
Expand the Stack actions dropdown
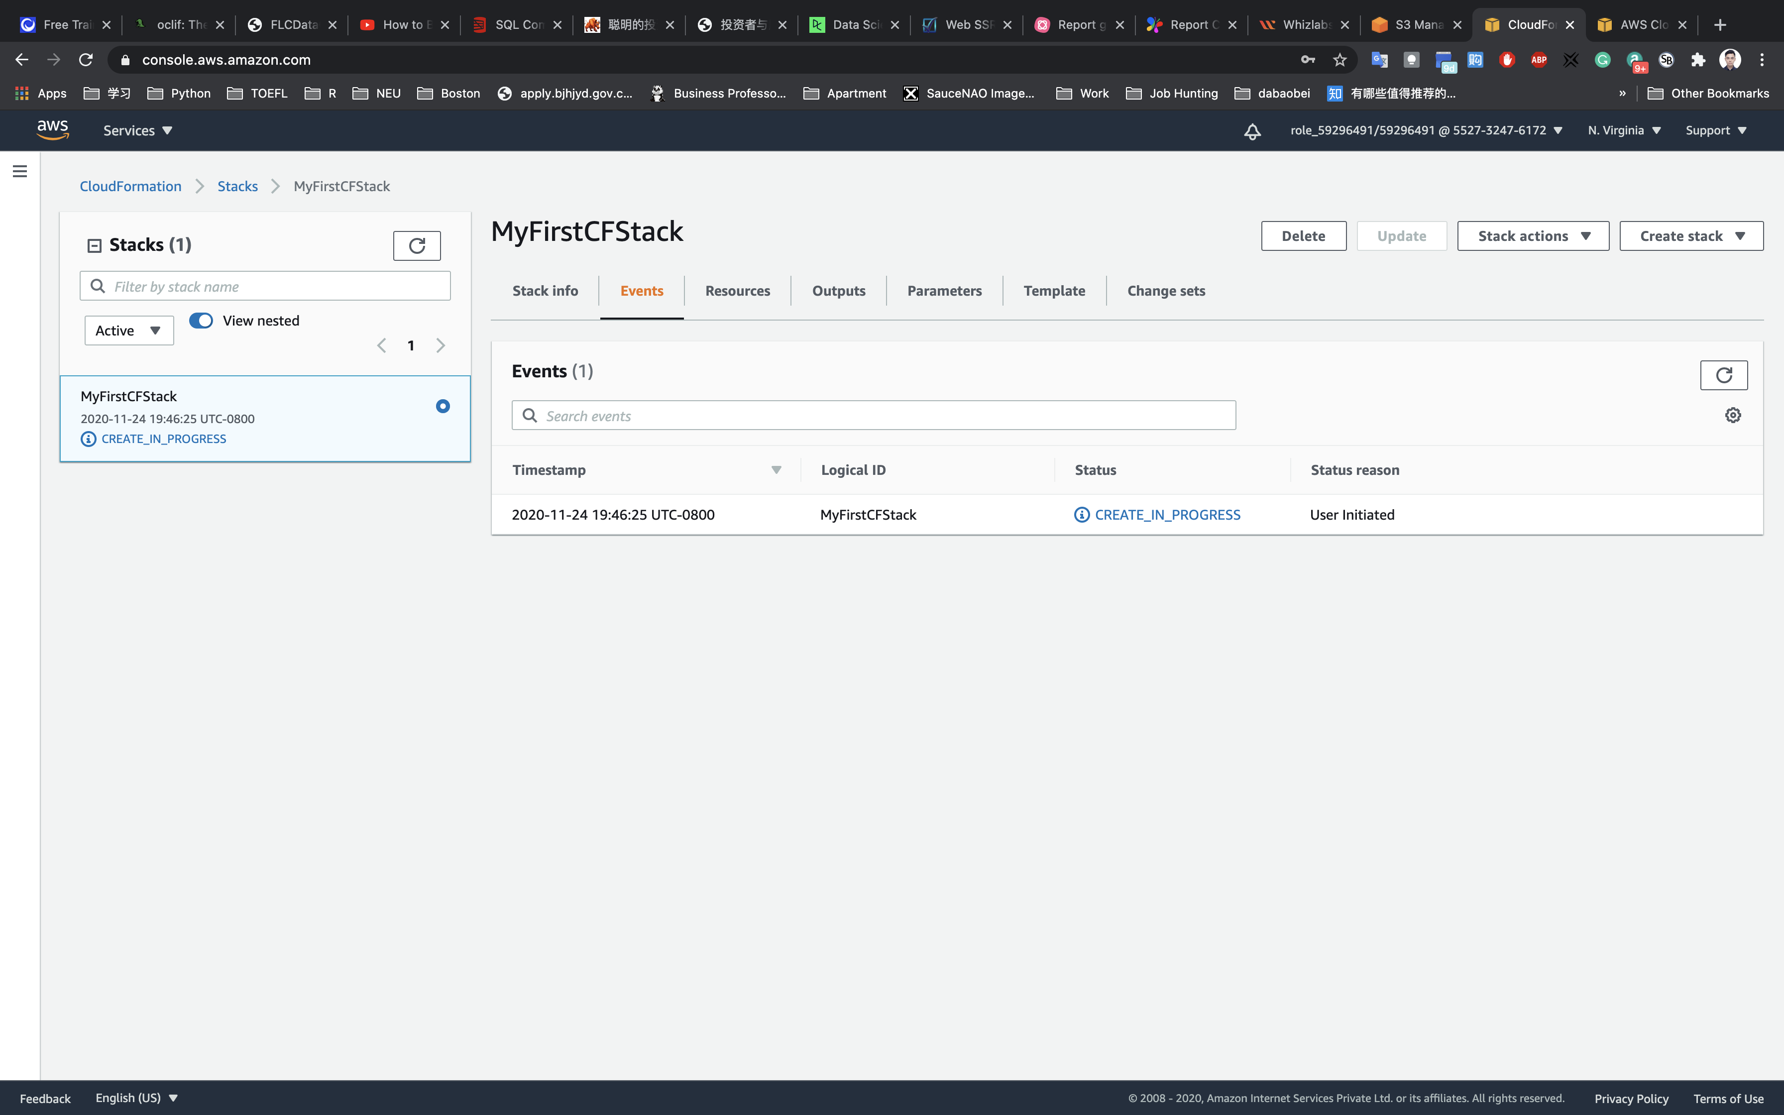[x=1533, y=236]
